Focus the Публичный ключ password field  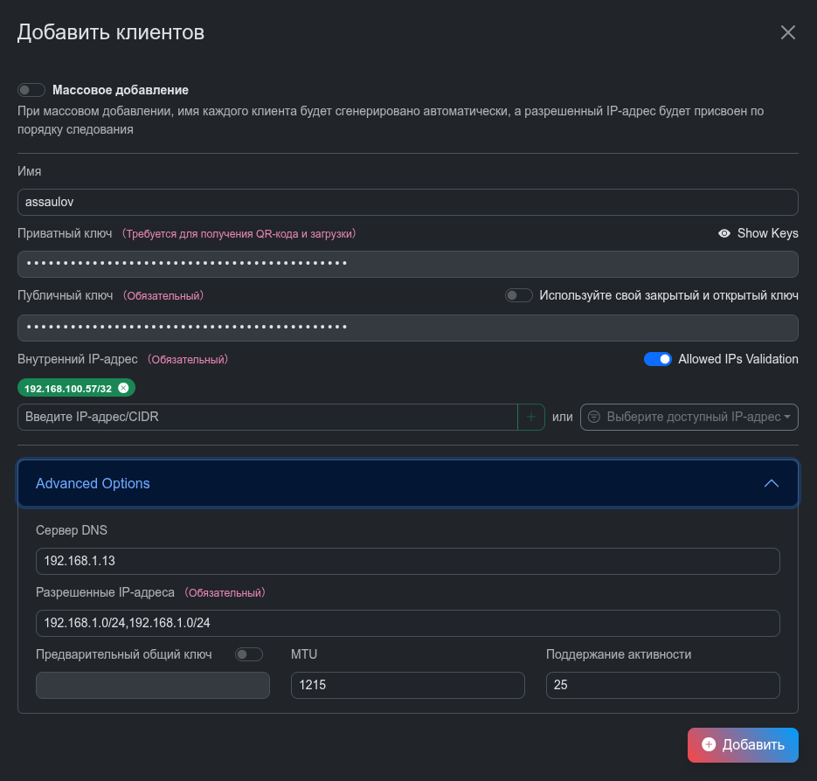click(x=407, y=328)
